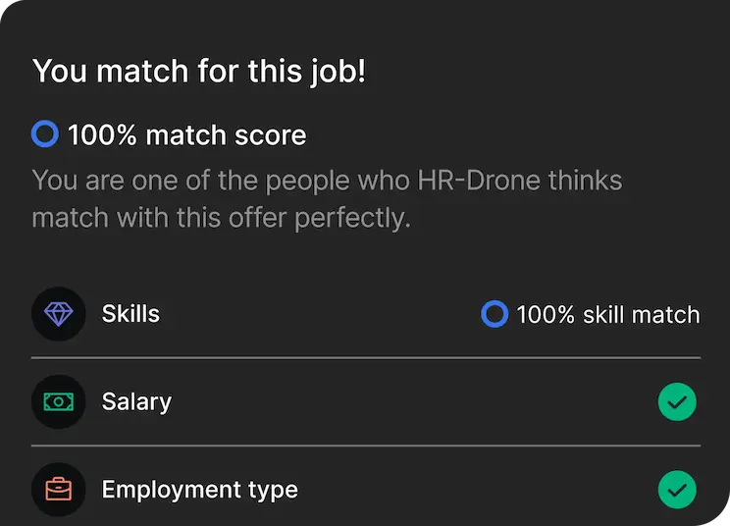Click the diamond Skills icon
This screenshot has width=730, height=526.
point(58,314)
